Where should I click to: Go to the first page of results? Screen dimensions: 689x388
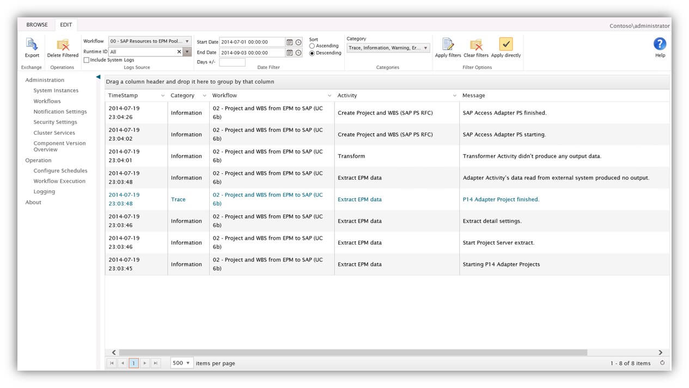112,363
